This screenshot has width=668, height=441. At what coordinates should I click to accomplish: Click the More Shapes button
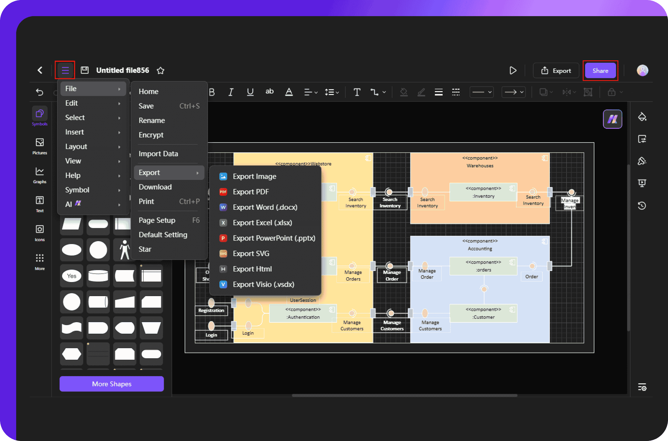tap(111, 384)
